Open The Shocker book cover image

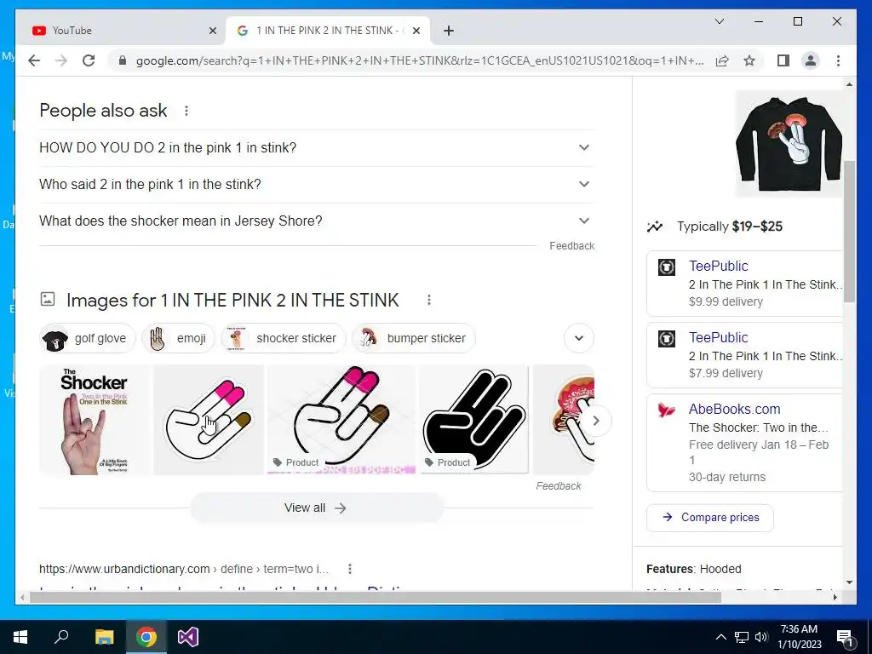pos(95,420)
